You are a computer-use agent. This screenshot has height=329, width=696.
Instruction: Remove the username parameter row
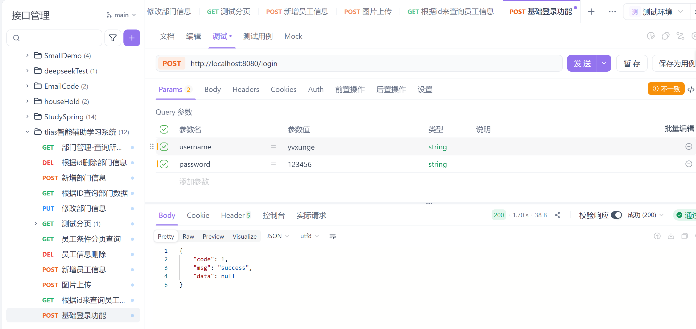point(688,146)
